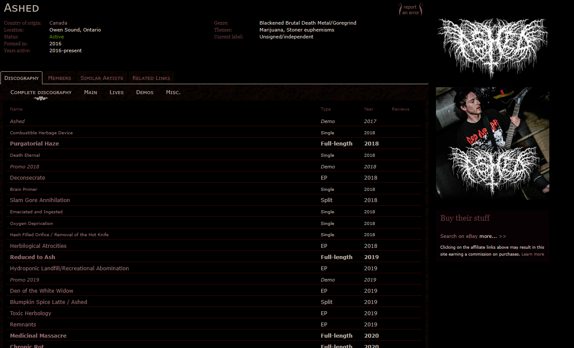Image resolution: width=574 pixels, height=348 pixels.
Task: Select the Discography tab
Action: coord(22,78)
